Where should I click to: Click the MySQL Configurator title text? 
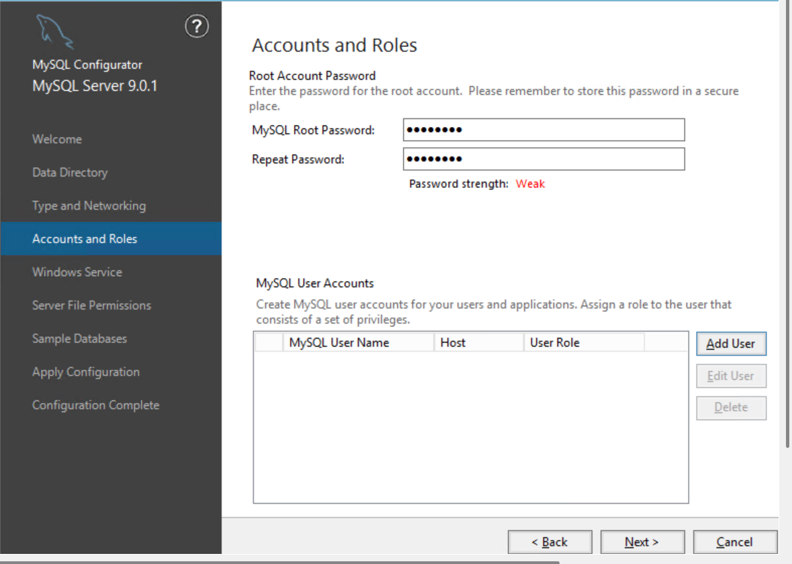tap(87, 64)
